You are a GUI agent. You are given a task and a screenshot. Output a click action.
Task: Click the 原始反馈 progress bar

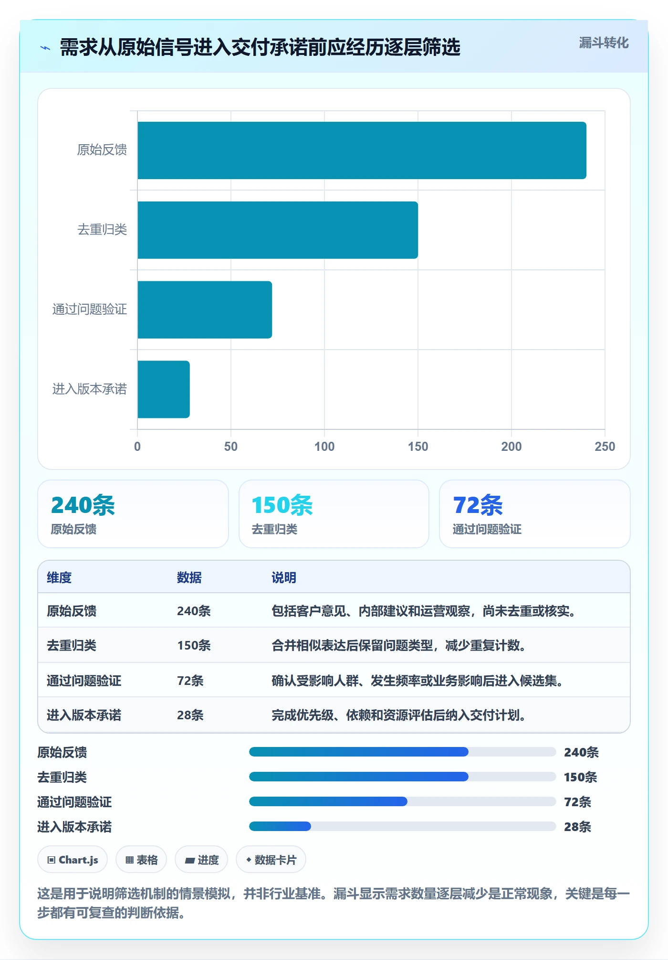click(403, 752)
